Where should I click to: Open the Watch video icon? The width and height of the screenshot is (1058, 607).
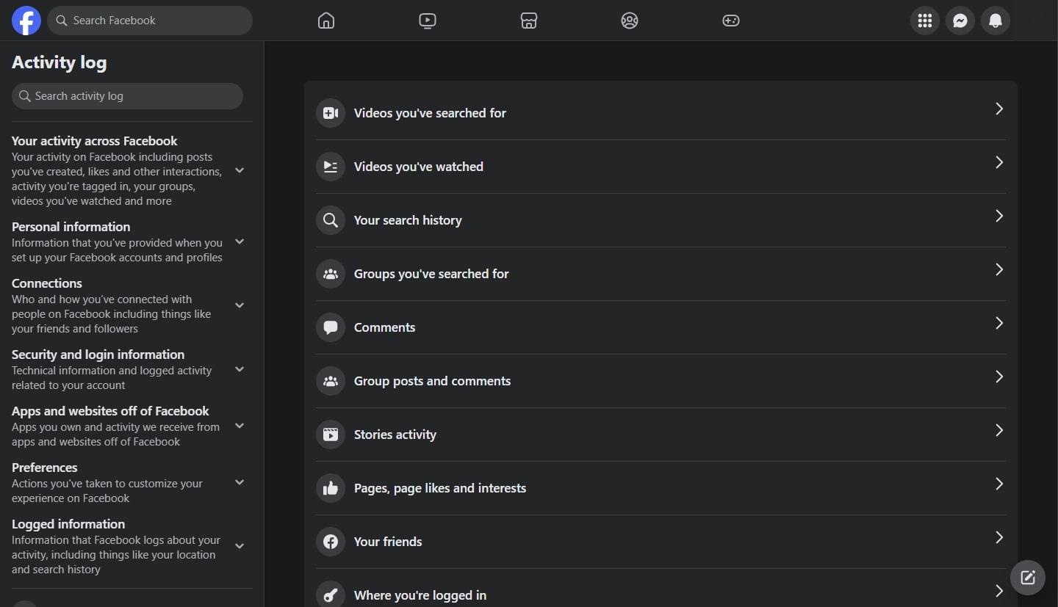[x=428, y=21]
